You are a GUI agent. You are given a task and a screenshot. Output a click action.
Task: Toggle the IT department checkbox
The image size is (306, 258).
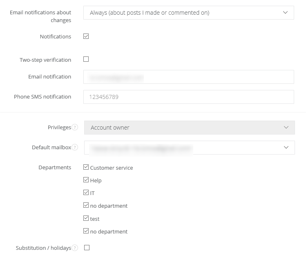tap(86, 193)
